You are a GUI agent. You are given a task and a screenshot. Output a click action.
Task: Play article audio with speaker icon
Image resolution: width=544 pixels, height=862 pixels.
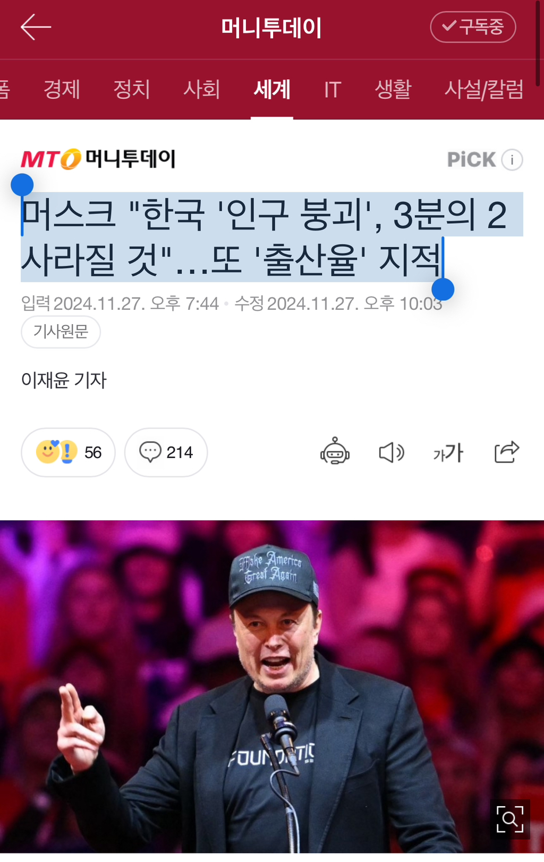(392, 452)
